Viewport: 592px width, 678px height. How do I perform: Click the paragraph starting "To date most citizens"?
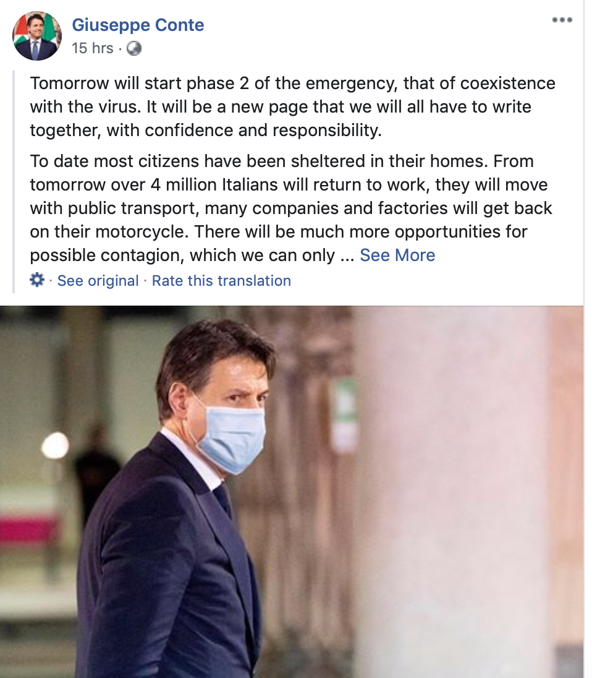click(290, 208)
